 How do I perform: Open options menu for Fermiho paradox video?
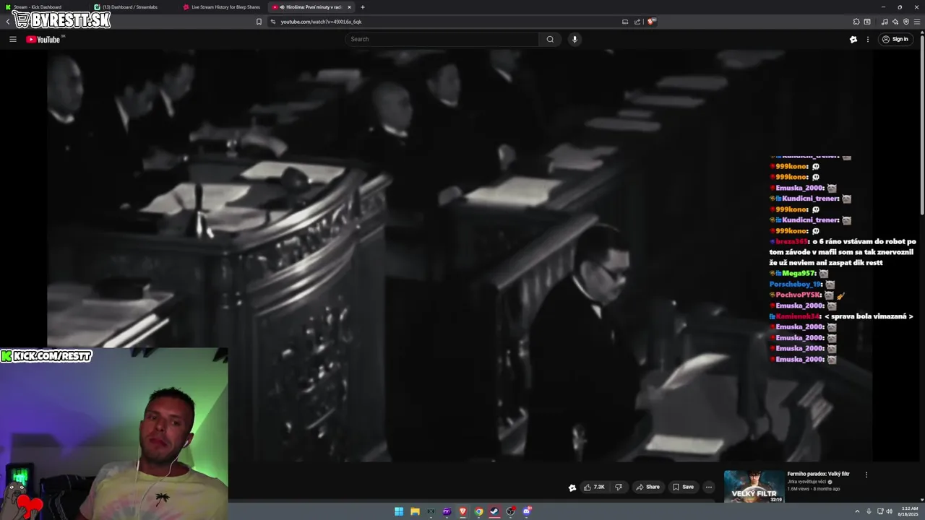(x=866, y=474)
